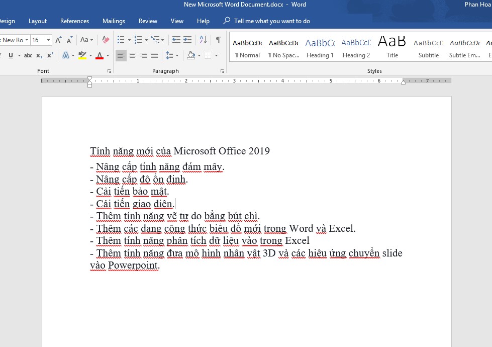Enable center paragraph alignment
Image resolution: width=492 pixels, height=347 pixels.
132,55
